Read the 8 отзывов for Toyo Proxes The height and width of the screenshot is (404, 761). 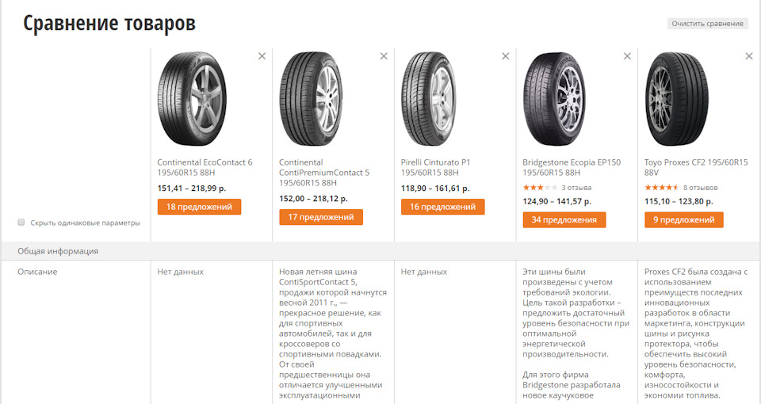(700, 188)
